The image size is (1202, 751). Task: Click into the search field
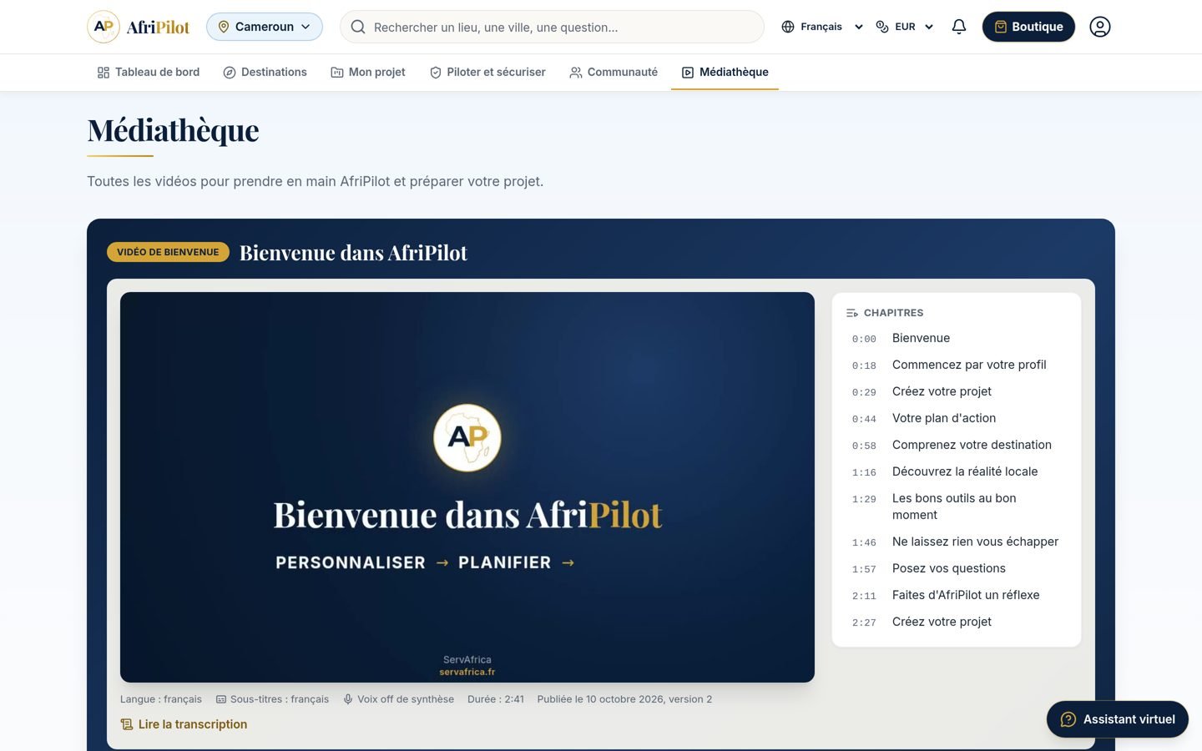pyautogui.click(x=552, y=27)
